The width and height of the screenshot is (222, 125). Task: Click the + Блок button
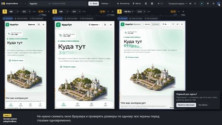pos(94,3)
